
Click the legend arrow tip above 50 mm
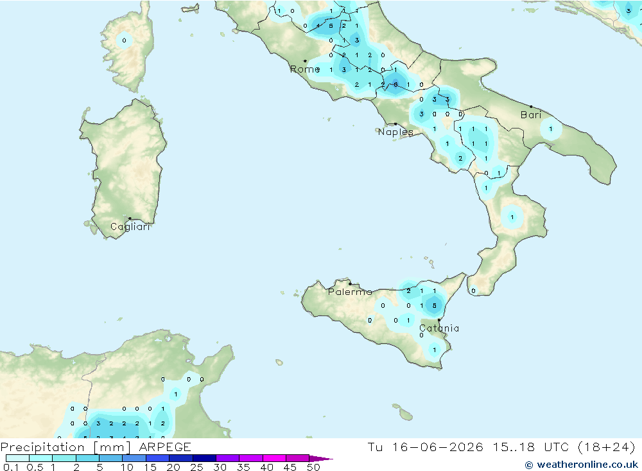[320, 458]
